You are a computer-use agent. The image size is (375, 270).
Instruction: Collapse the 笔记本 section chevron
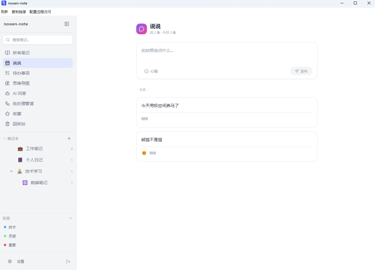4,138
